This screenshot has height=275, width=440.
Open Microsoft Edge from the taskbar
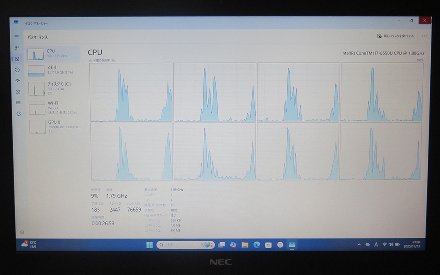257,245
